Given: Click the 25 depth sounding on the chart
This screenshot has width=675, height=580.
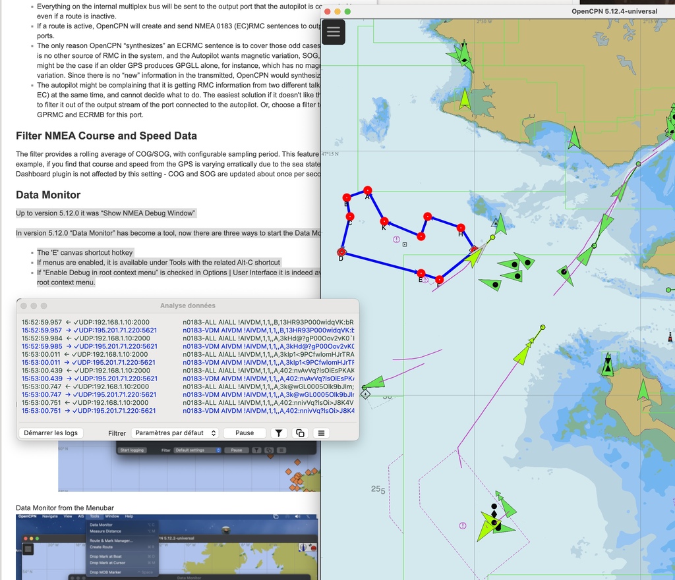Looking at the screenshot, I should pos(377,489).
